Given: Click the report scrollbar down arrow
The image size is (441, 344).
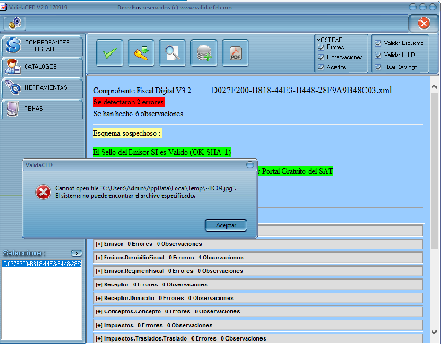Looking at the screenshot, I should point(434,332).
